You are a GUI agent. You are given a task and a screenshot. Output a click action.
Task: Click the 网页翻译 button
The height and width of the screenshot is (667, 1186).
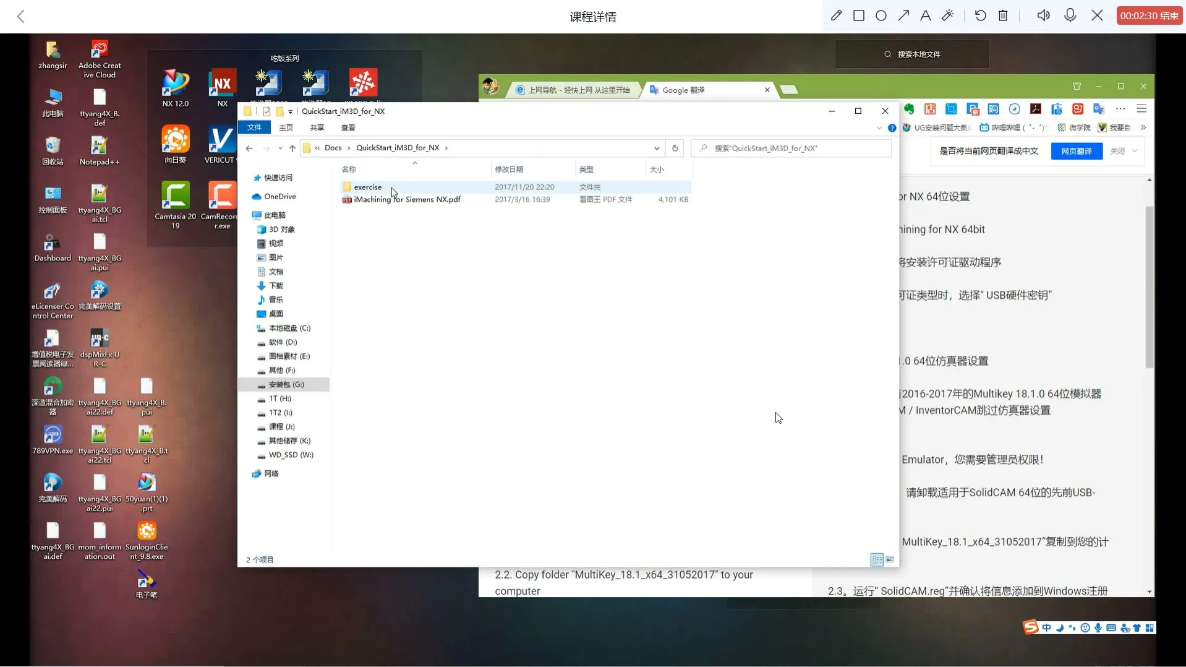(x=1076, y=151)
